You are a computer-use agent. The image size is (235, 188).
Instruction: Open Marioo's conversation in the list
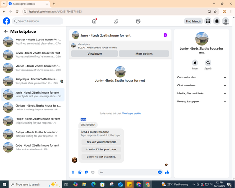33,68
